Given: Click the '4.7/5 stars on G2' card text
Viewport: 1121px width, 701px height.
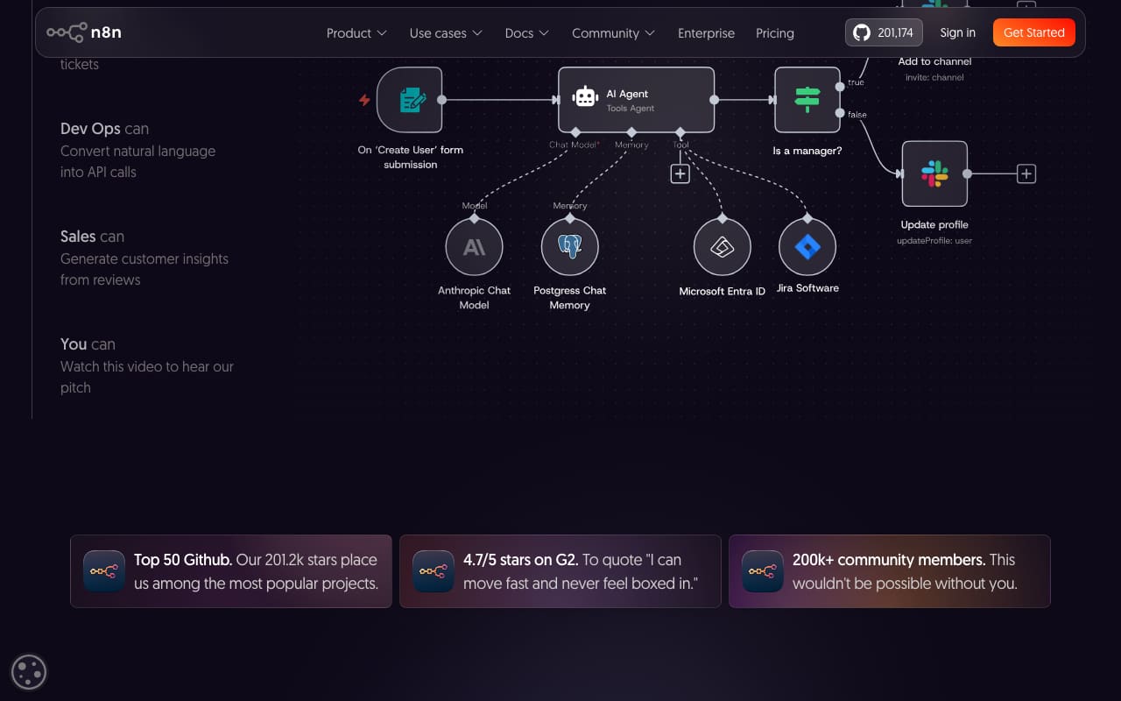Looking at the screenshot, I should [581, 571].
